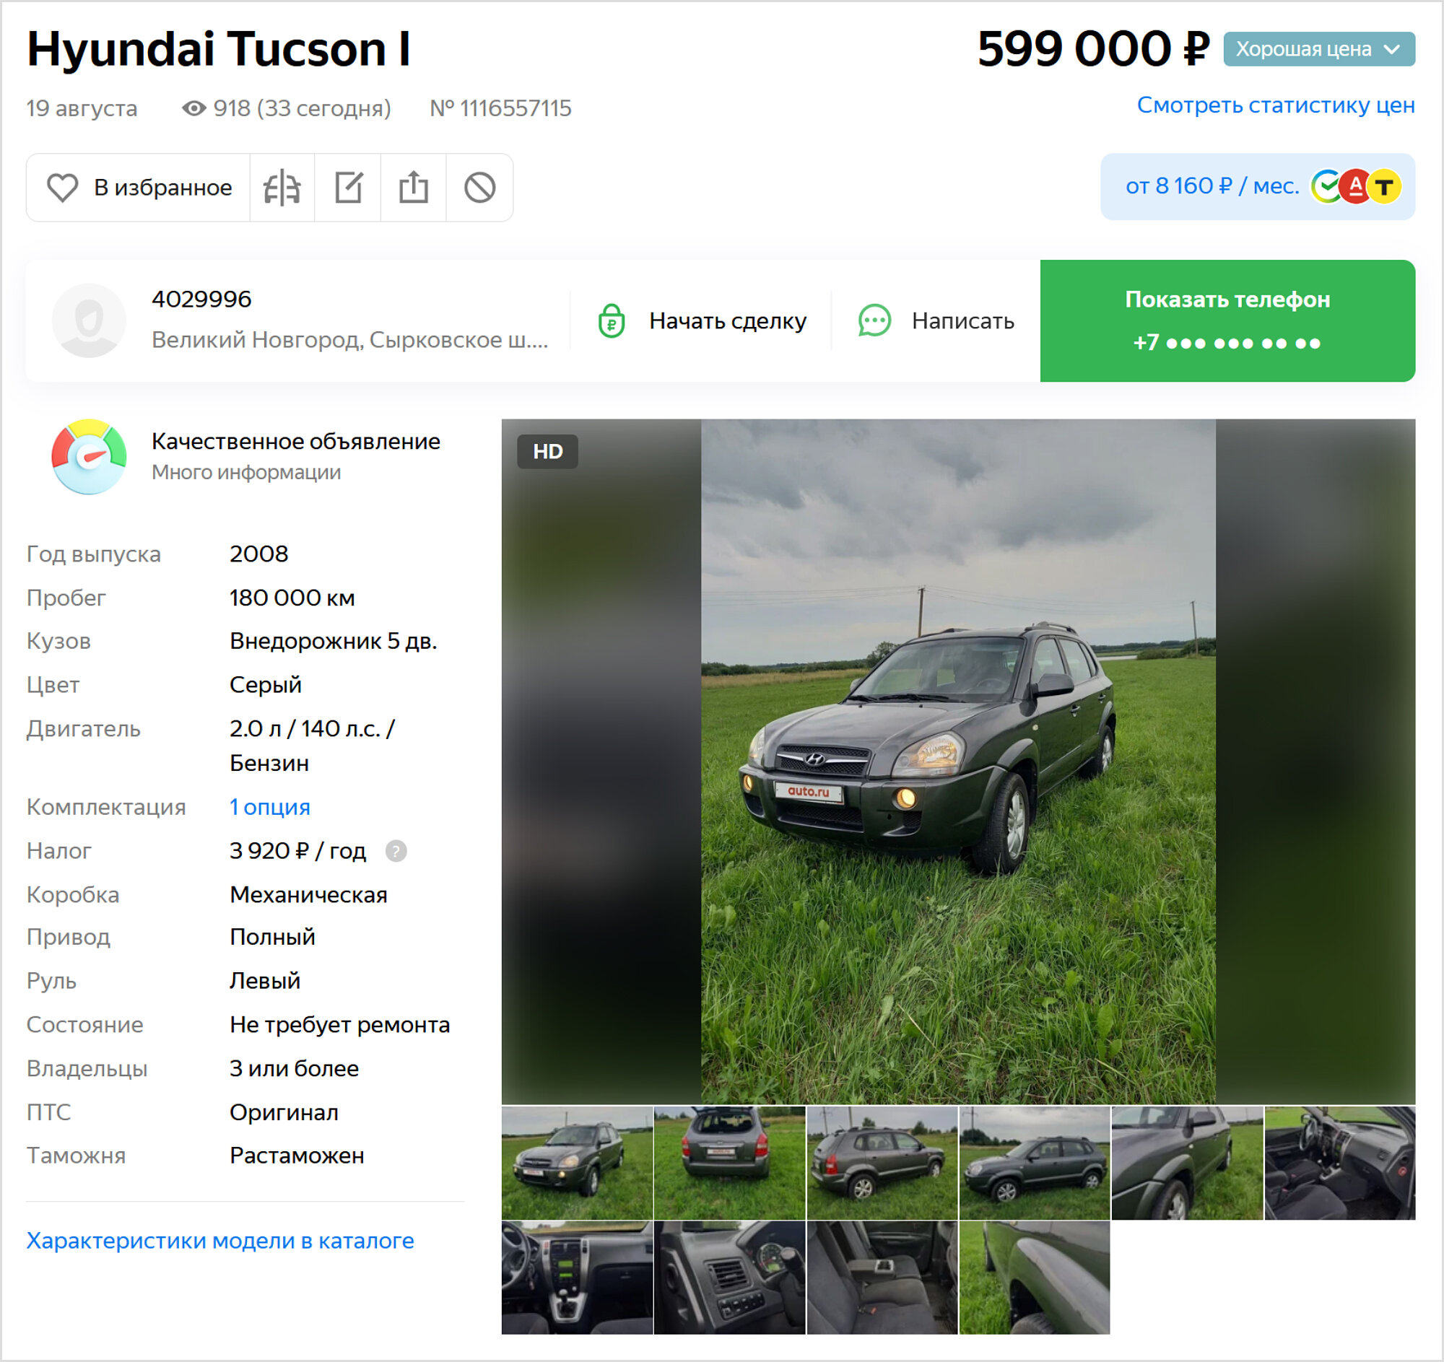The height and width of the screenshot is (1362, 1444).
Task: Click the color value 'Серый'
Action: click(x=265, y=686)
